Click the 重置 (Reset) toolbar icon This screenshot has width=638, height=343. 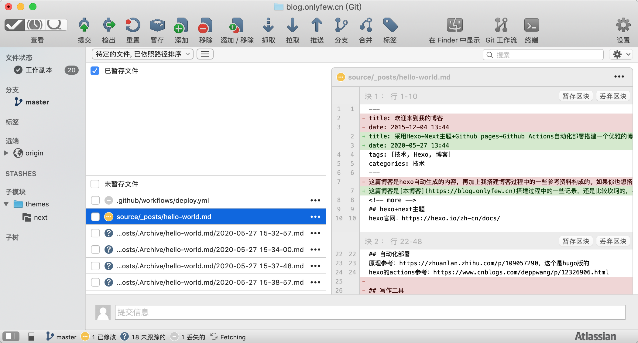pos(133,25)
